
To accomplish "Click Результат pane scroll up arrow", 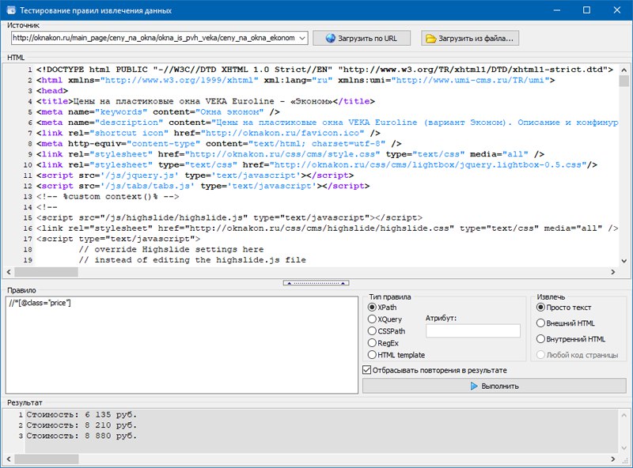I will (624, 415).
